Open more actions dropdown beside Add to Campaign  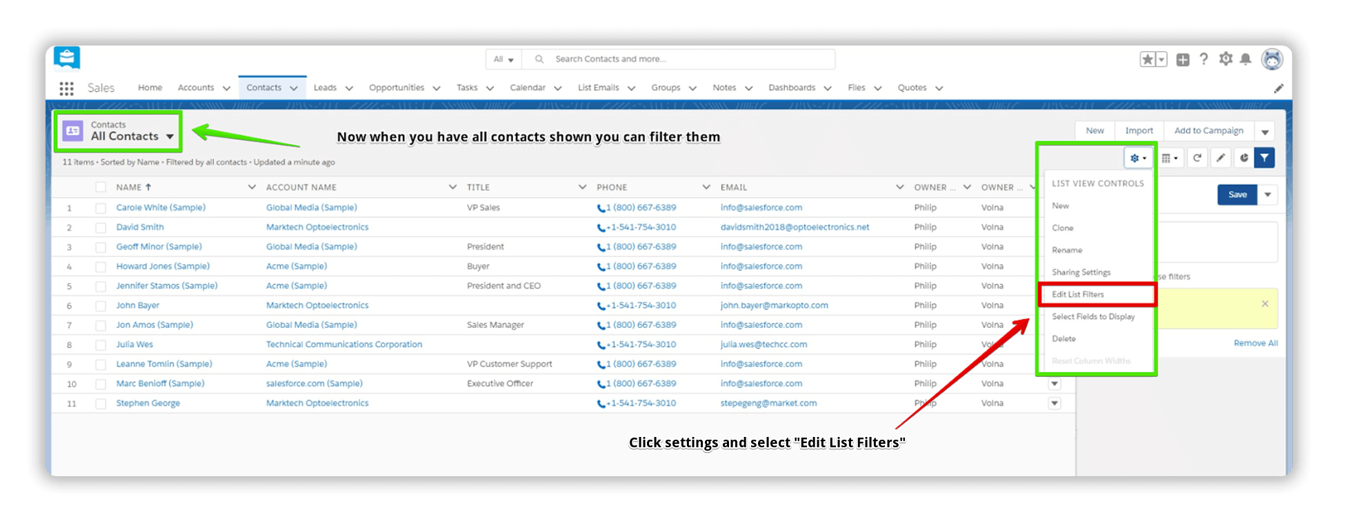point(1265,131)
